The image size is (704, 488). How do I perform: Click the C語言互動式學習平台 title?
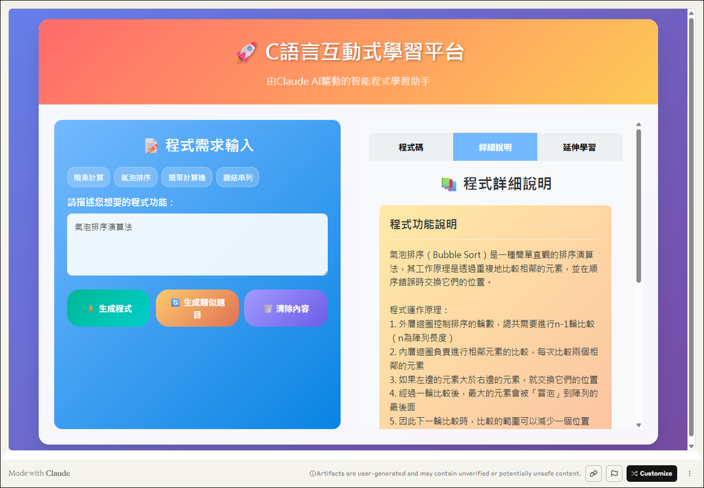click(x=364, y=52)
